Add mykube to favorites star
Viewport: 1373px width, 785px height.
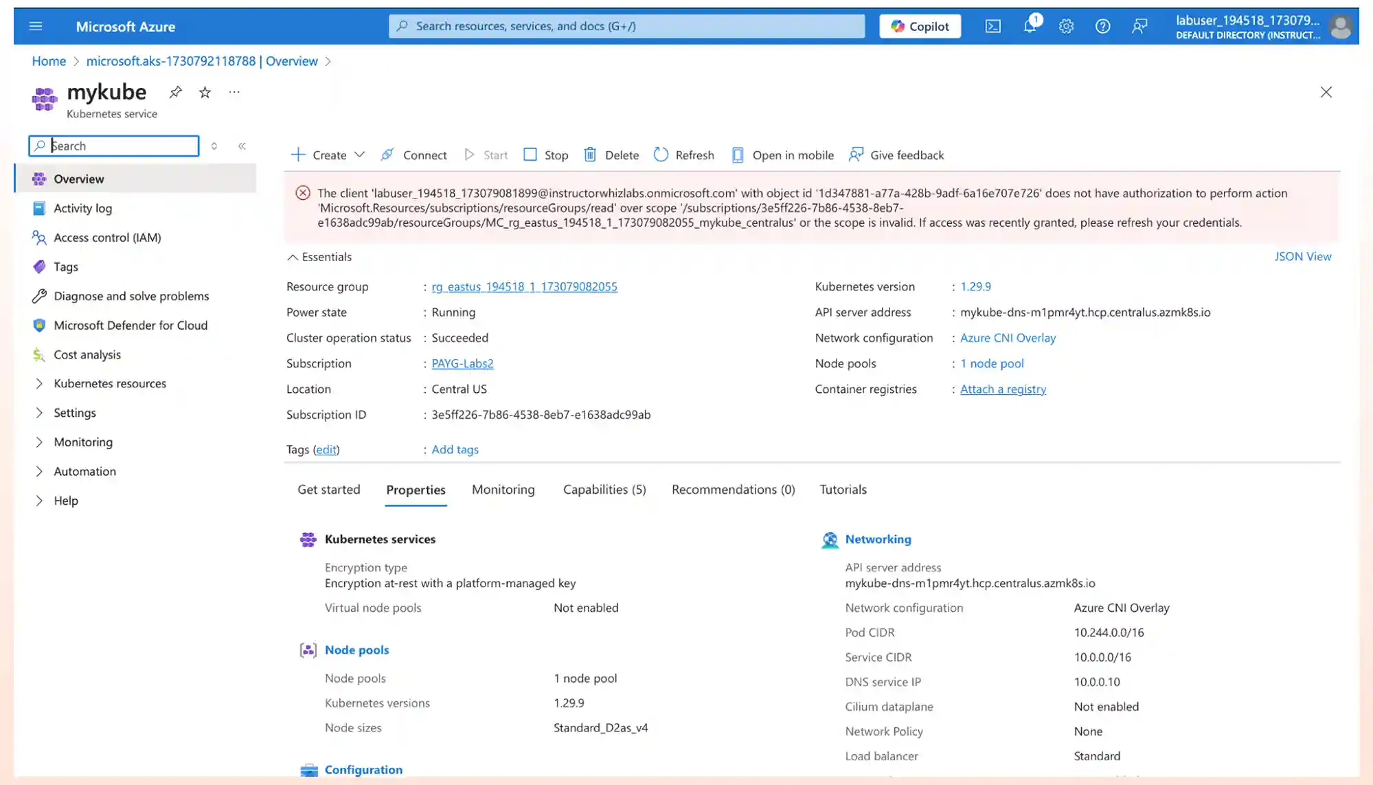tap(205, 92)
